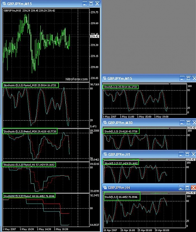
Task: Maximize the main GBPJPYm,M15 chart window
Action: [91, 4]
